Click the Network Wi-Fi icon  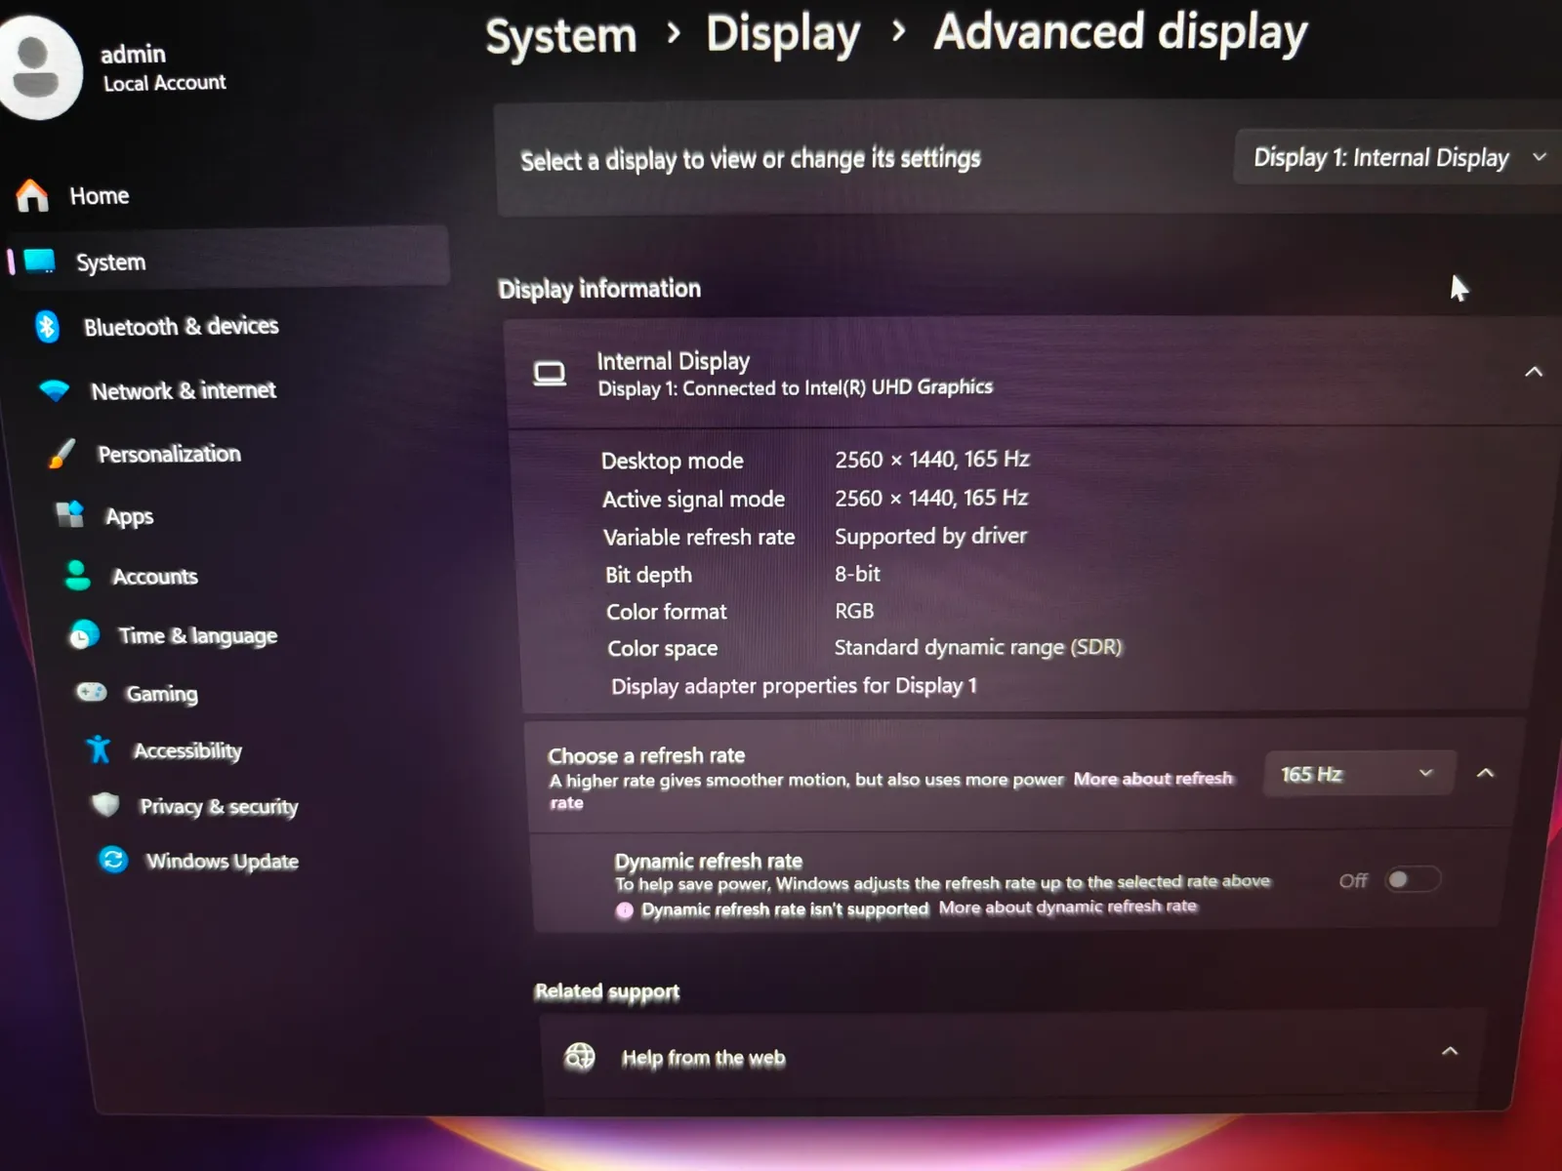[55, 390]
